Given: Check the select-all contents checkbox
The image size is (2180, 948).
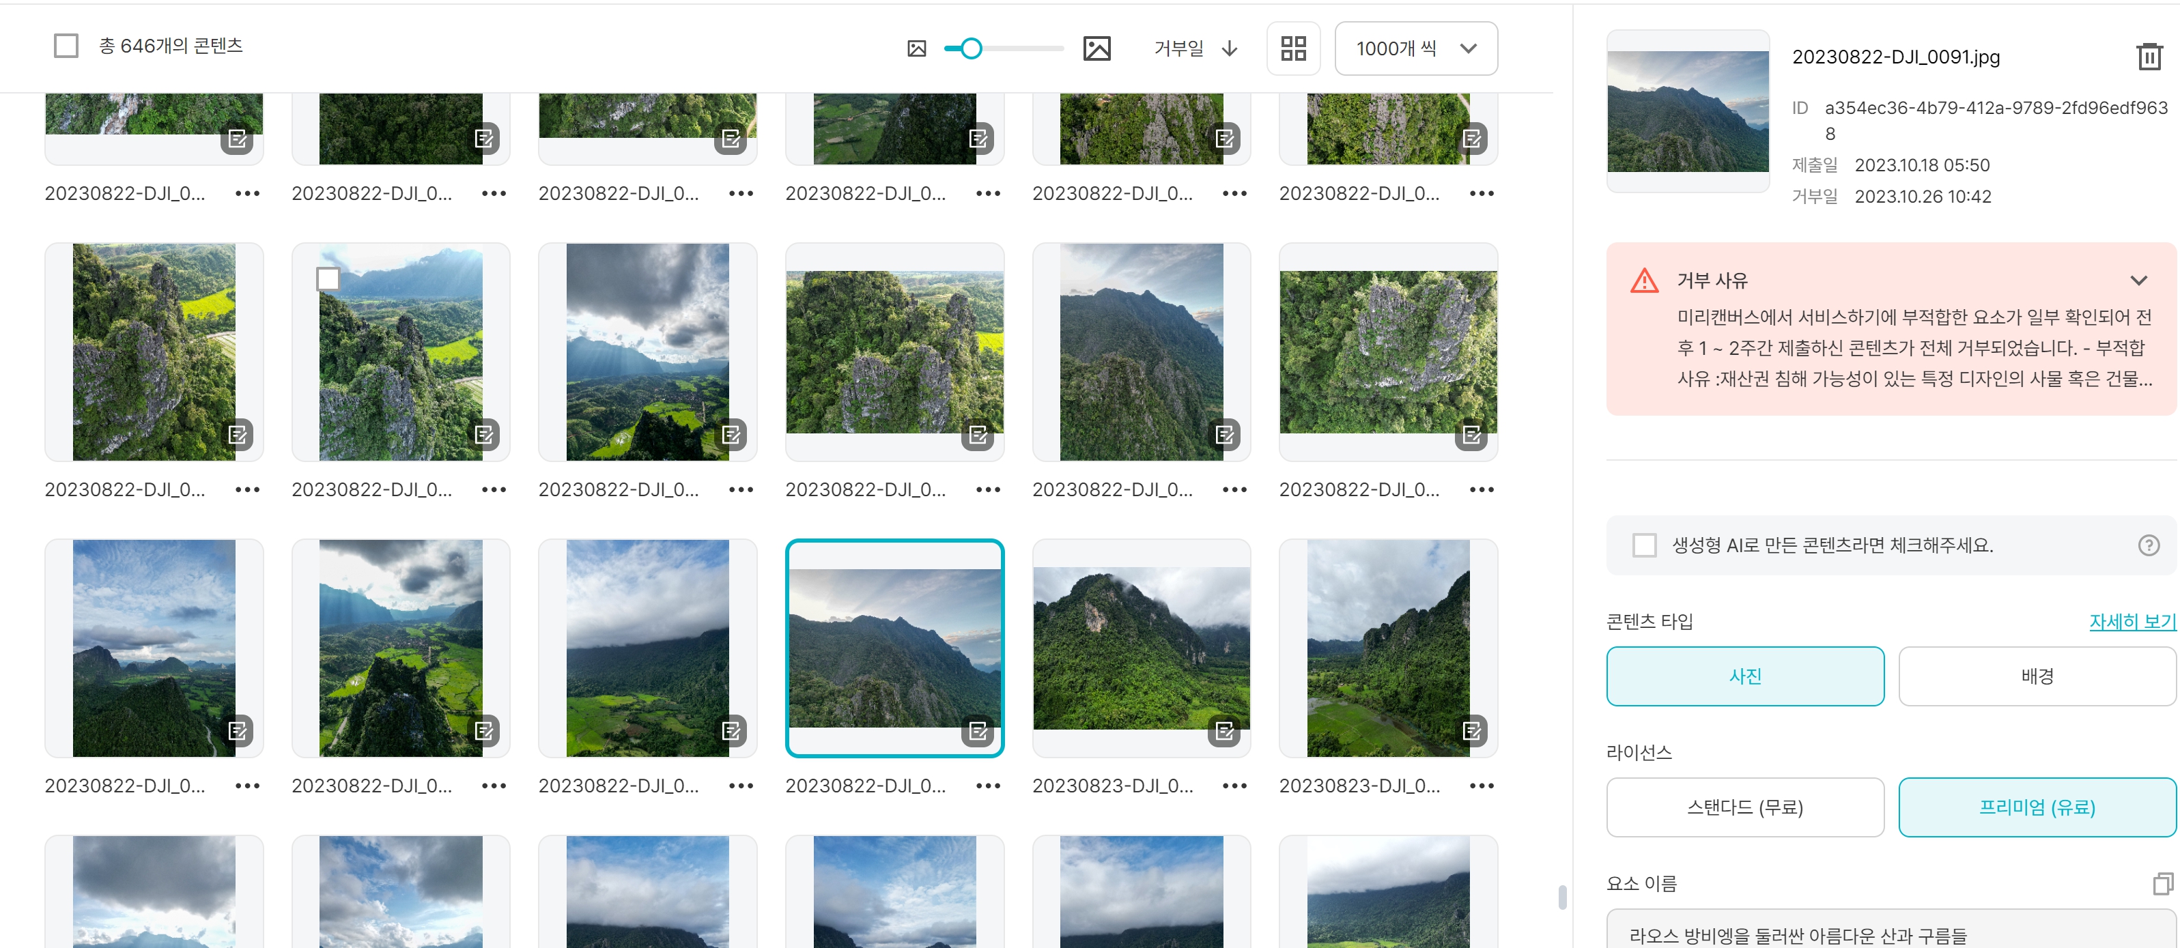Looking at the screenshot, I should (x=66, y=46).
